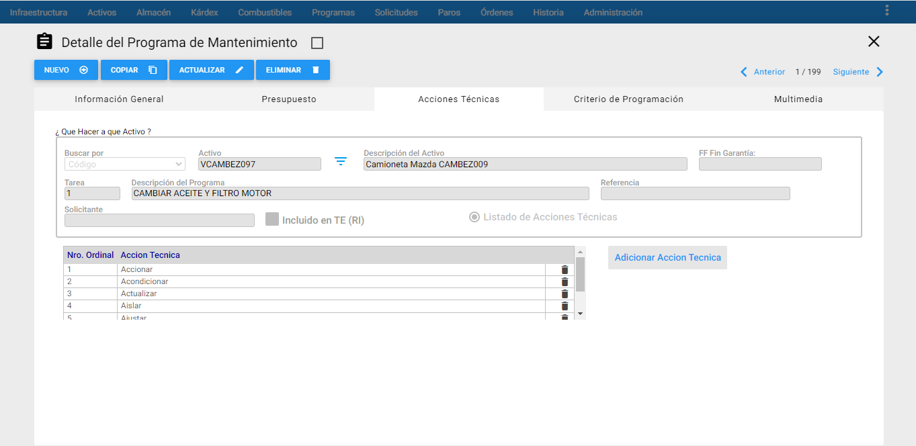Screen dimensions: 916x446
Task: Open the Administración menu
Action: click(x=613, y=12)
